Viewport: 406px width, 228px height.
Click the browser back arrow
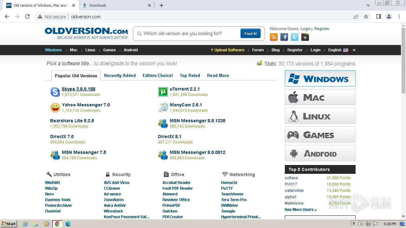click(x=7, y=16)
